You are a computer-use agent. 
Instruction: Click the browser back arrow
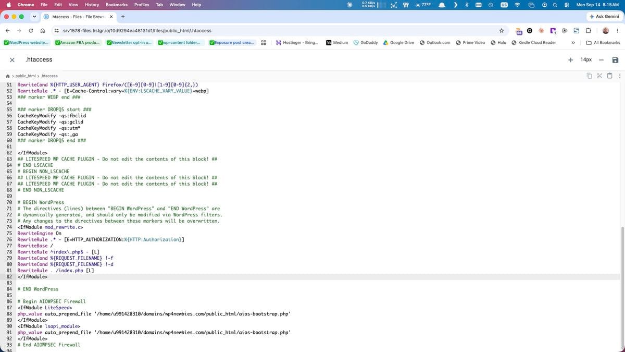click(x=9, y=30)
